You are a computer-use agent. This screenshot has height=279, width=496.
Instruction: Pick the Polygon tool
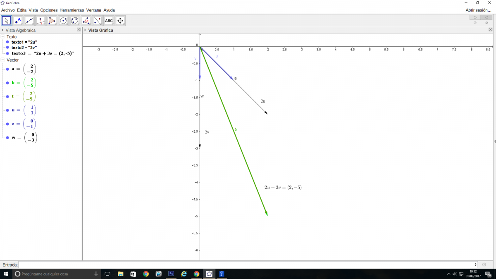52,21
